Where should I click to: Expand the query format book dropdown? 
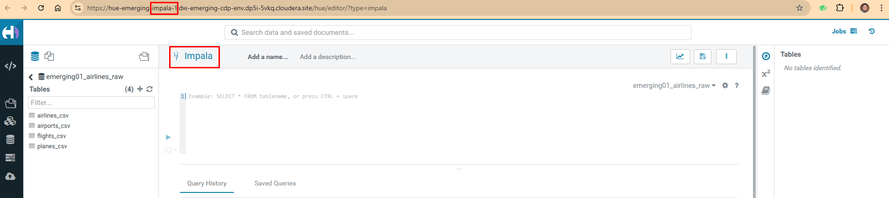171,150
